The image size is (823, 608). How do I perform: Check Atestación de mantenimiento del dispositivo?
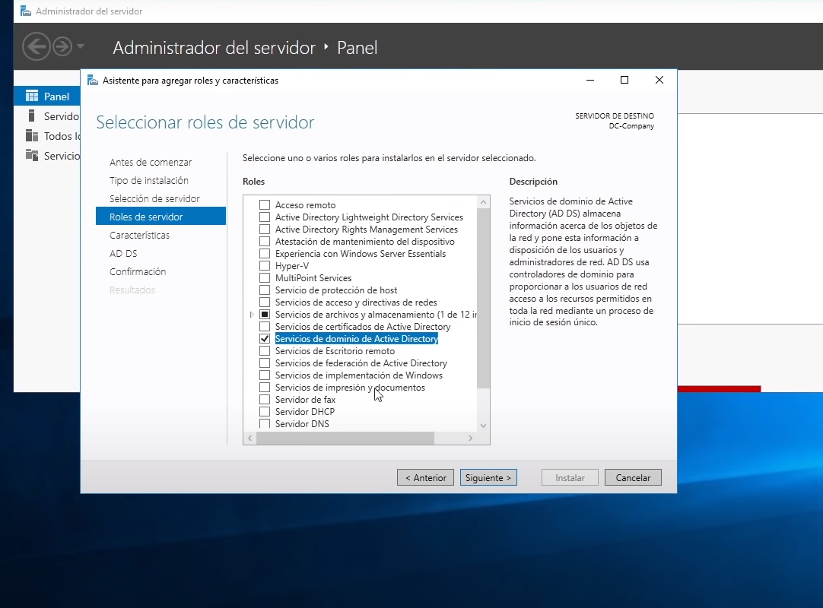tap(265, 242)
